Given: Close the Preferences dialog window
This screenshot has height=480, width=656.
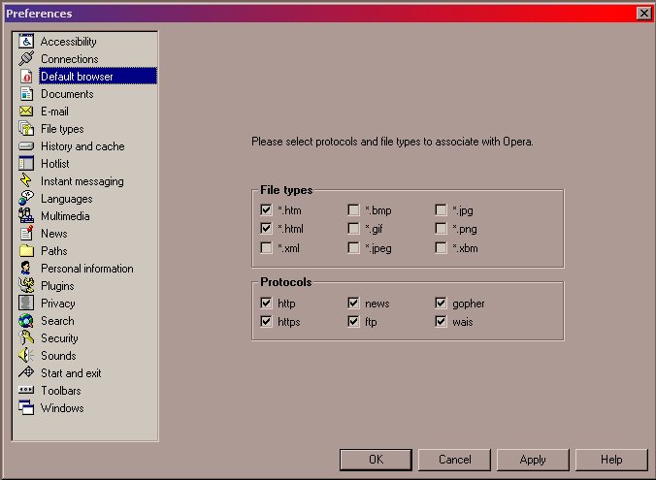Looking at the screenshot, I should (644, 13).
